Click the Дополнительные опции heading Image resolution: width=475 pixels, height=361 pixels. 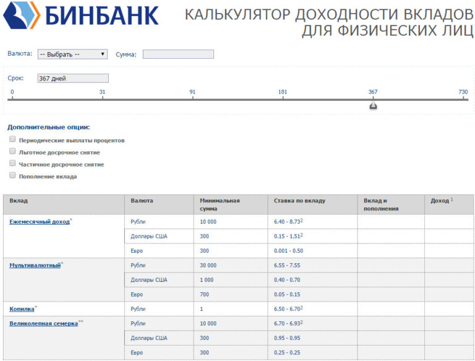pos(49,127)
